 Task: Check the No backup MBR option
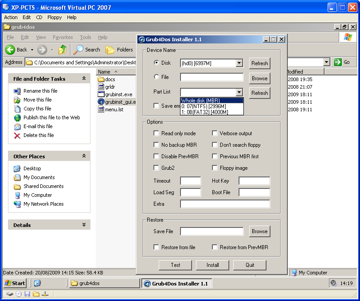coord(156,145)
